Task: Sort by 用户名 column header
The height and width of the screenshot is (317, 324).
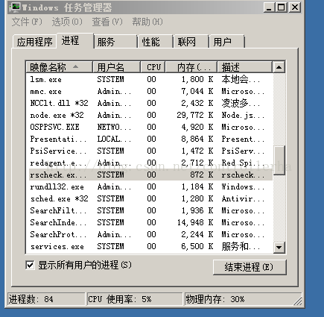Action: tap(116, 67)
